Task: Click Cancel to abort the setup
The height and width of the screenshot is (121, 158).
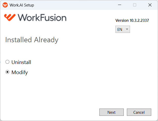Action: (139, 112)
